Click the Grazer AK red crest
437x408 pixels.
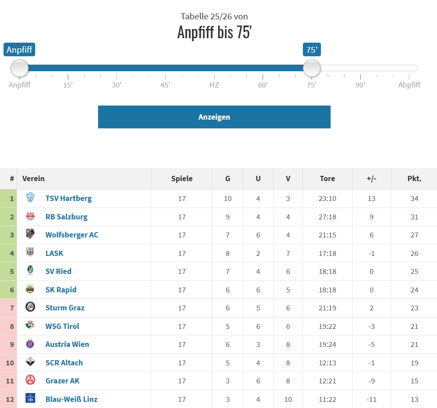coord(30,380)
